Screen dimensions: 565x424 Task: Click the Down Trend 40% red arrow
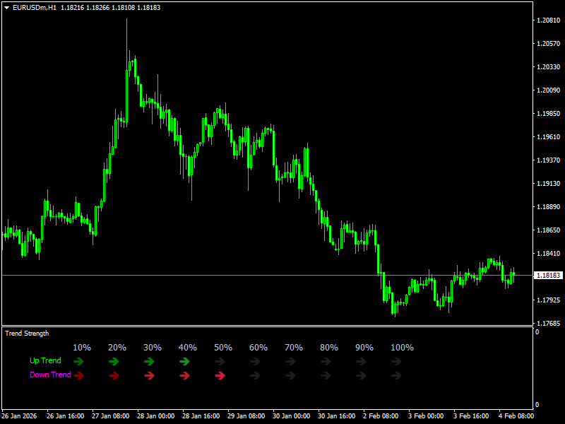(x=185, y=376)
